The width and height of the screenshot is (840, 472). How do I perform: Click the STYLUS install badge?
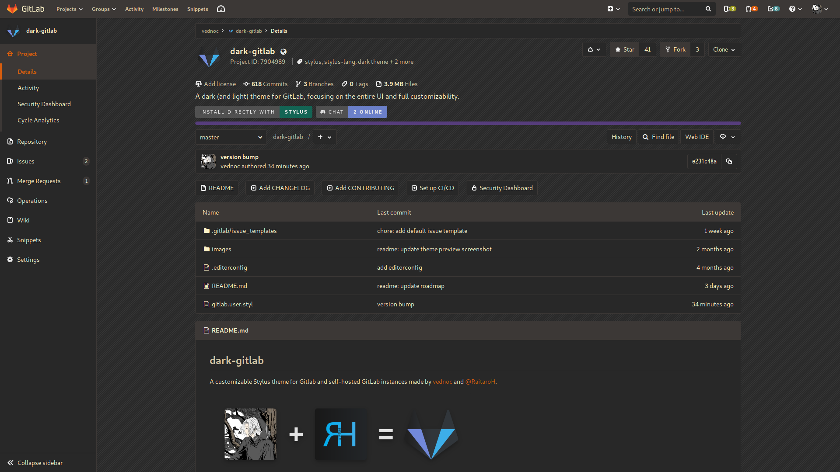pyautogui.click(x=296, y=112)
